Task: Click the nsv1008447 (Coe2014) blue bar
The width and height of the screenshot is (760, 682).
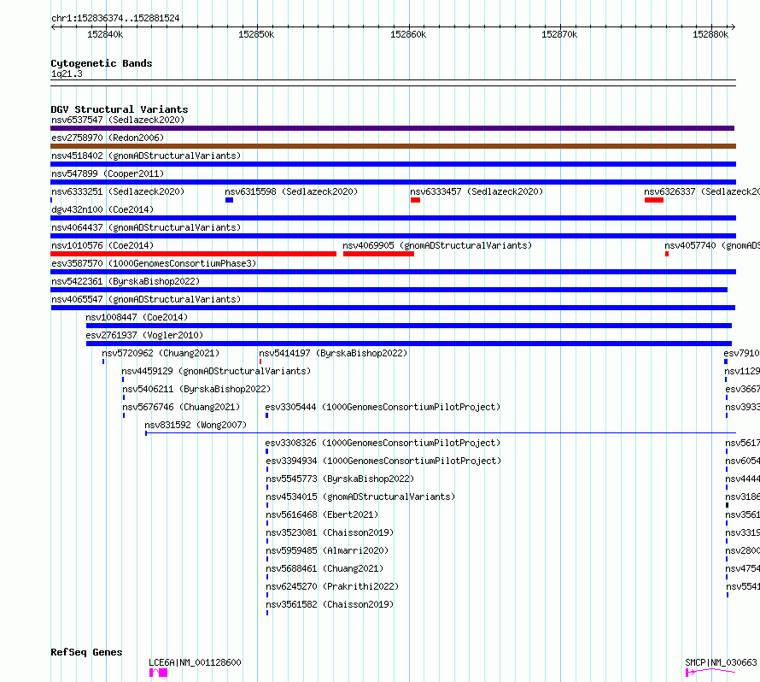Action: pos(408,326)
